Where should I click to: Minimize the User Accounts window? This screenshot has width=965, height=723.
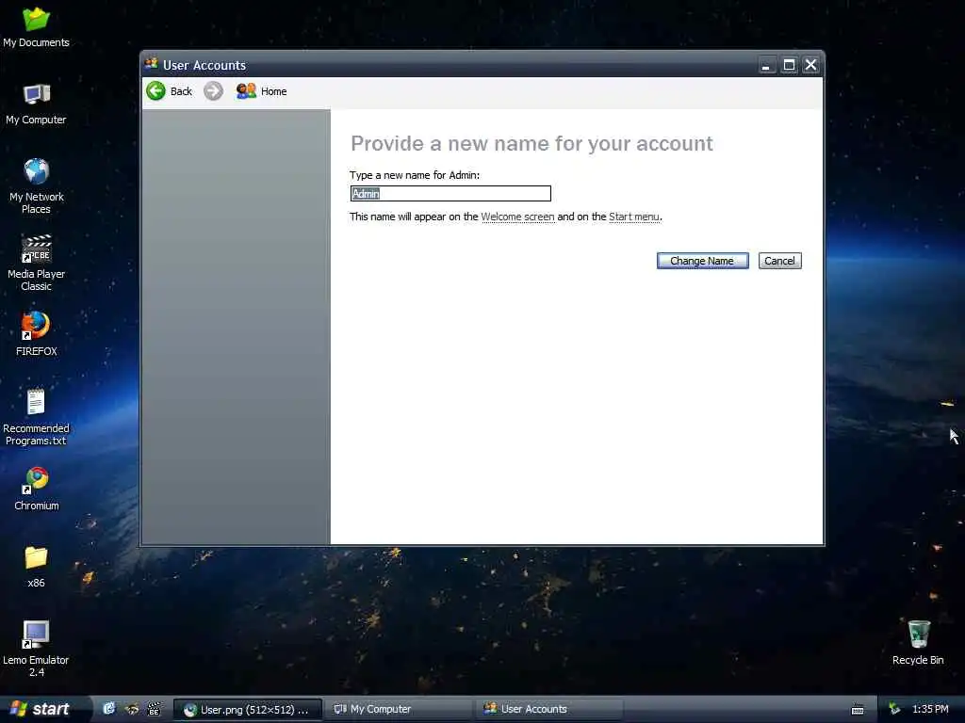766,65
